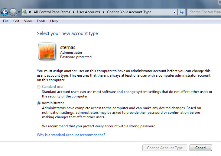221x156 pixels.
Task: Click the User Accounts address bar icon
Action: [x=25, y=12]
